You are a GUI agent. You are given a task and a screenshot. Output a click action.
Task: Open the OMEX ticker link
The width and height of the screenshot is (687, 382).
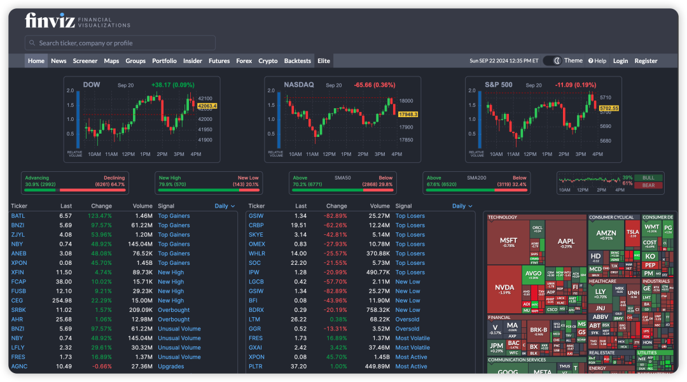coord(257,244)
